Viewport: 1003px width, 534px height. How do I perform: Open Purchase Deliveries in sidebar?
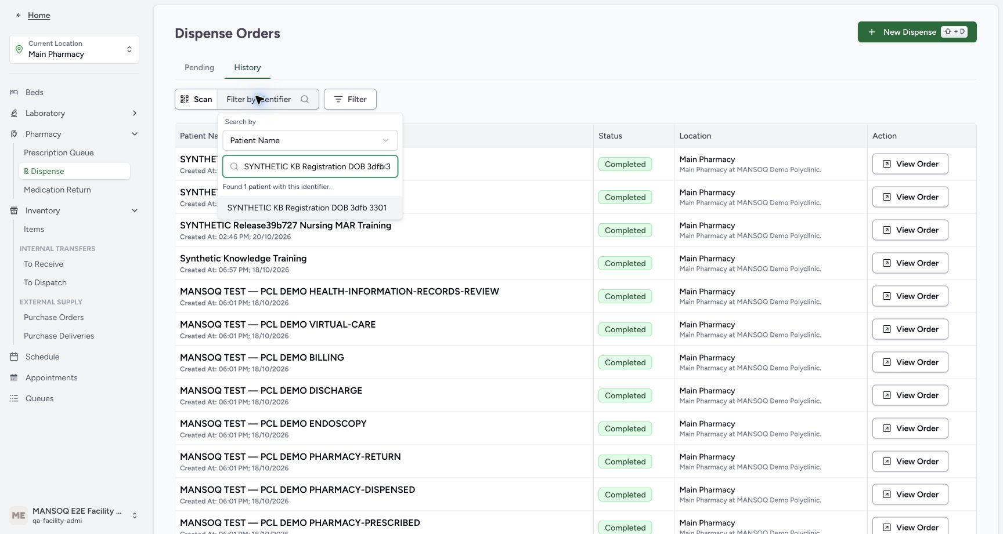click(59, 336)
